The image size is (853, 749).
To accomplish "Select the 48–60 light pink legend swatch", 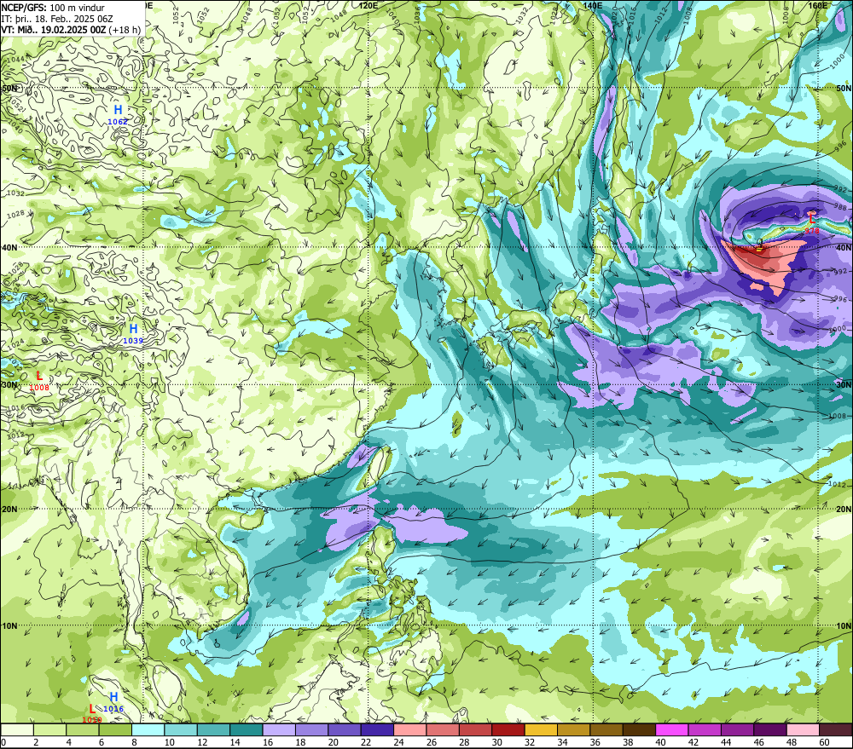I will (x=803, y=729).
